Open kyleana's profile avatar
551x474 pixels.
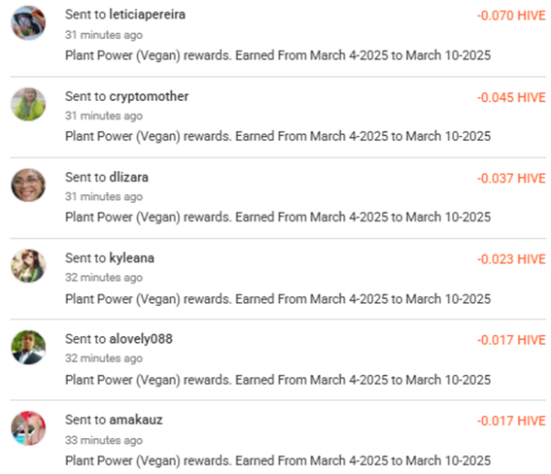[x=28, y=266]
